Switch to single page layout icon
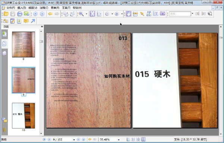Image resolution: width=224 pixels, height=143 pixels. (x=128, y=139)
